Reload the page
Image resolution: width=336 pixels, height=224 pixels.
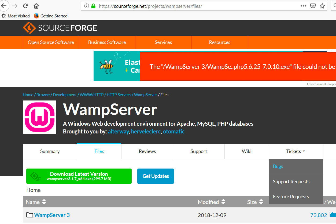click(x=25, y=6)
